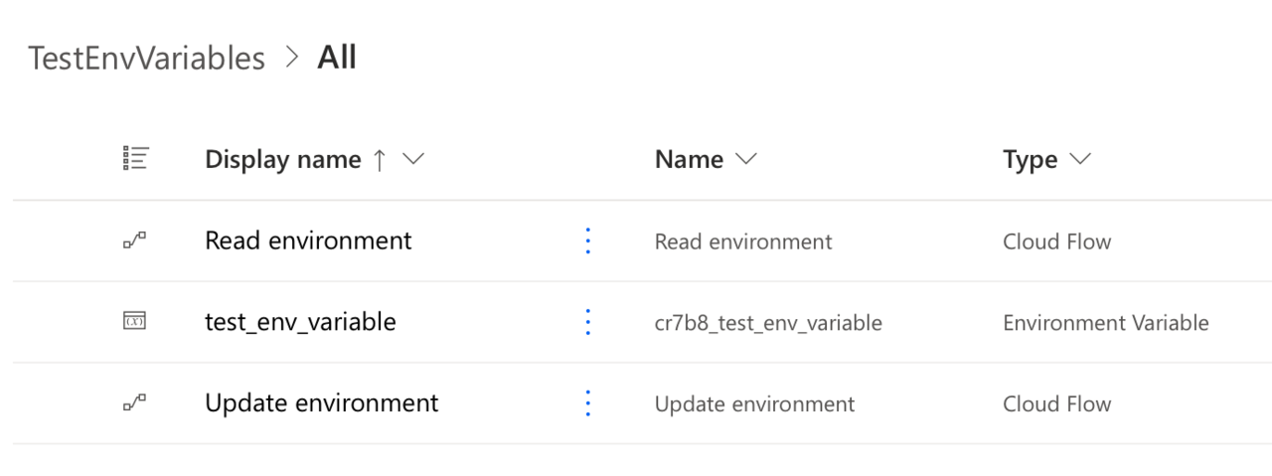Click the Display name column header
The height and width of the screenshot is (476, 1272).
click(x=283, y=160)
